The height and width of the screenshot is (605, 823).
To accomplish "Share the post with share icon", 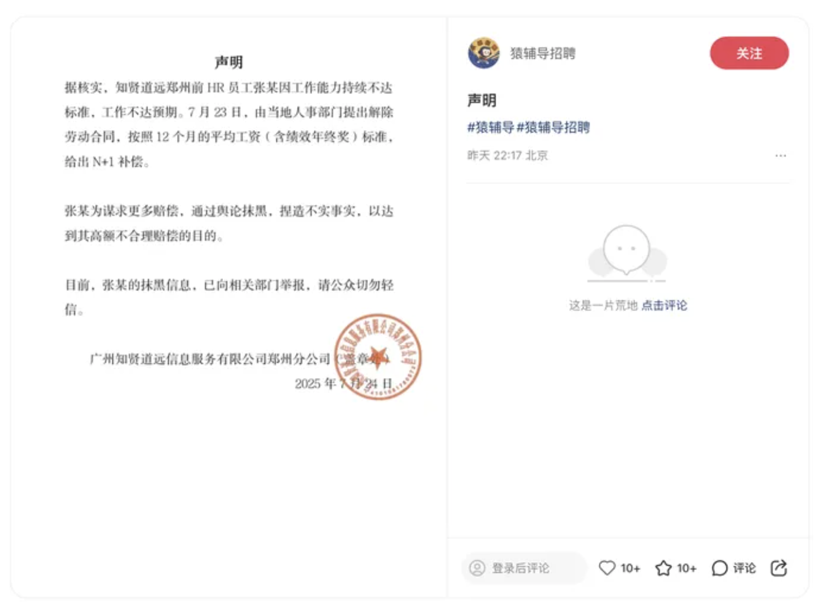I will pos(779,568).
